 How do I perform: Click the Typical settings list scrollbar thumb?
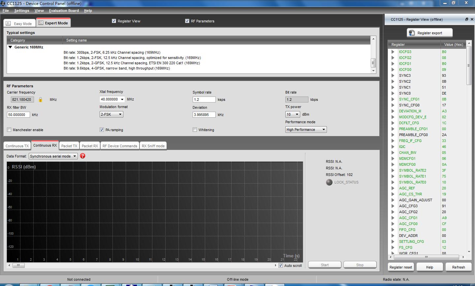pyautogui.click(x=373, y=62)
